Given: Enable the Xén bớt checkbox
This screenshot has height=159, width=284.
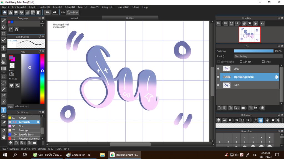Looking at the screenshot, I should pos(241,62).
